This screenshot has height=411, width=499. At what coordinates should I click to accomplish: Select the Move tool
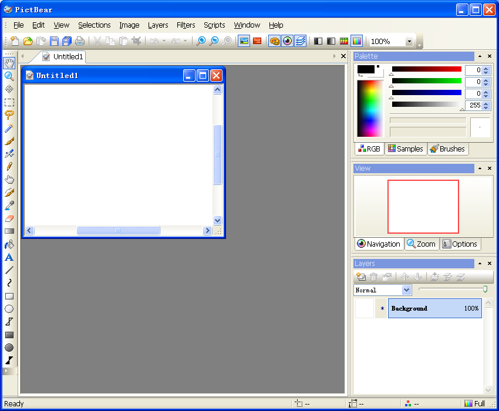click(9, 89)
